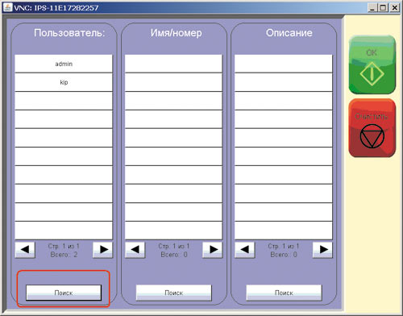Minimize the VNC window
The width and height of the screenshot is (403, 316).
point(372,7)
